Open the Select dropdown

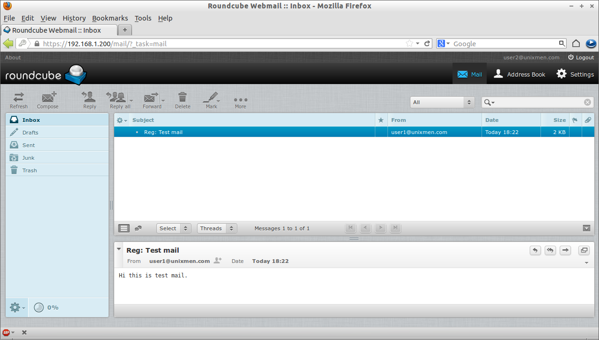(x=174, y=228)
